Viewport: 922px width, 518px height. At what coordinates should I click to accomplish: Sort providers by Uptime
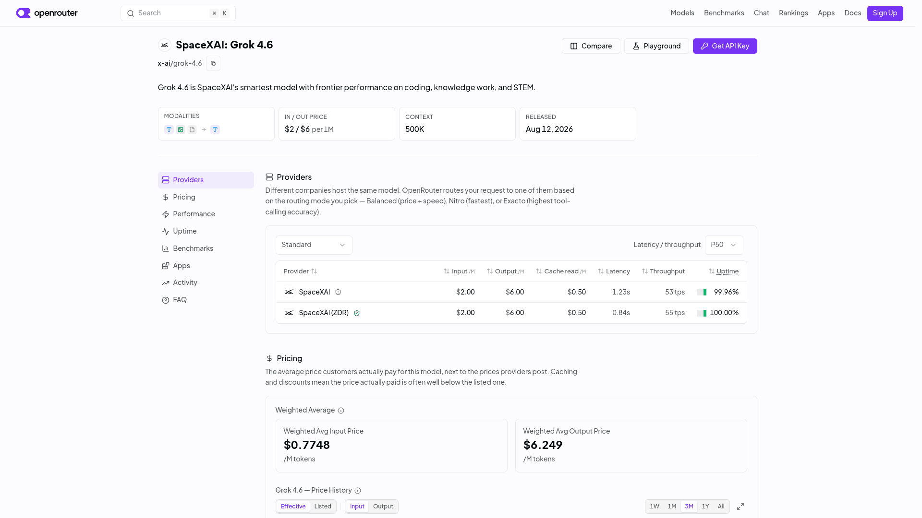tap(724, 271)
